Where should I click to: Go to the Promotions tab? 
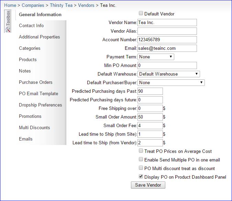pos(30,116)
